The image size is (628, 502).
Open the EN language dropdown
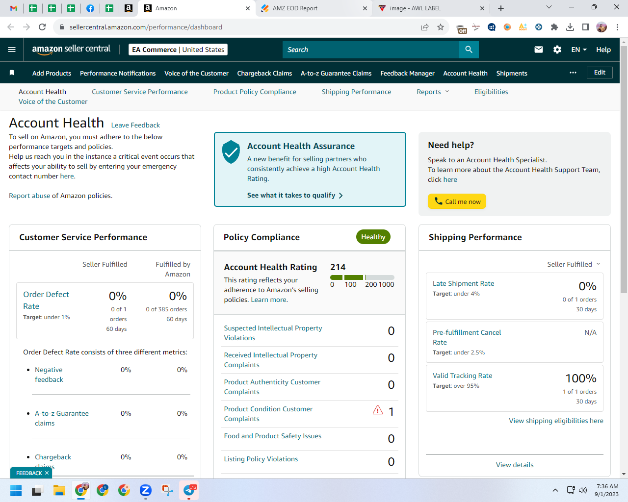[579, 50]
